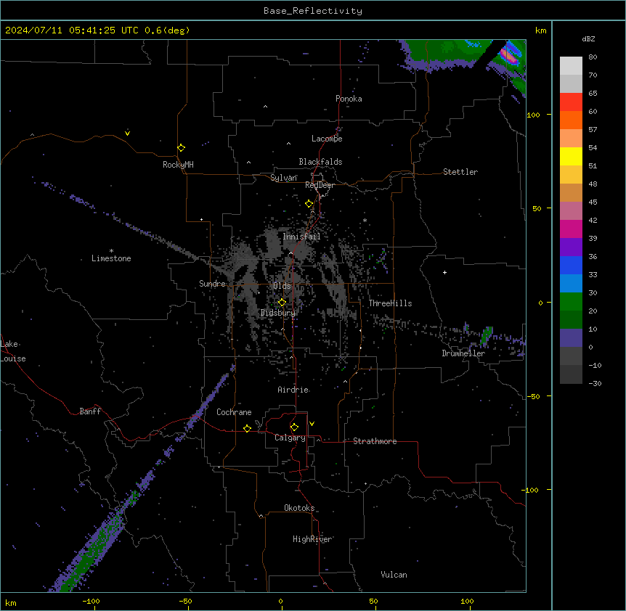This screenshot has width=626, height=611.
Task: Select the Sundre label
Action: point(212,284)
